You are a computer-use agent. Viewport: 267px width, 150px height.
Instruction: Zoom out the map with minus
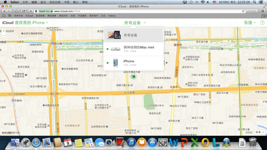[x=4, y=35]
